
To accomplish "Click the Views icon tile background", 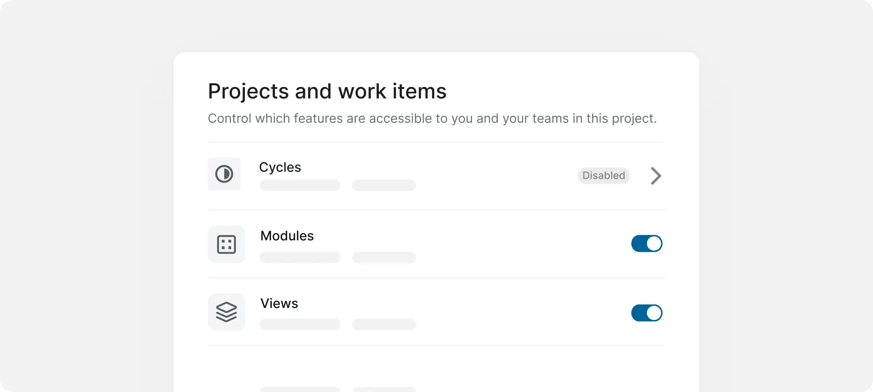I will pyautogui.click(x=226, y=312).
